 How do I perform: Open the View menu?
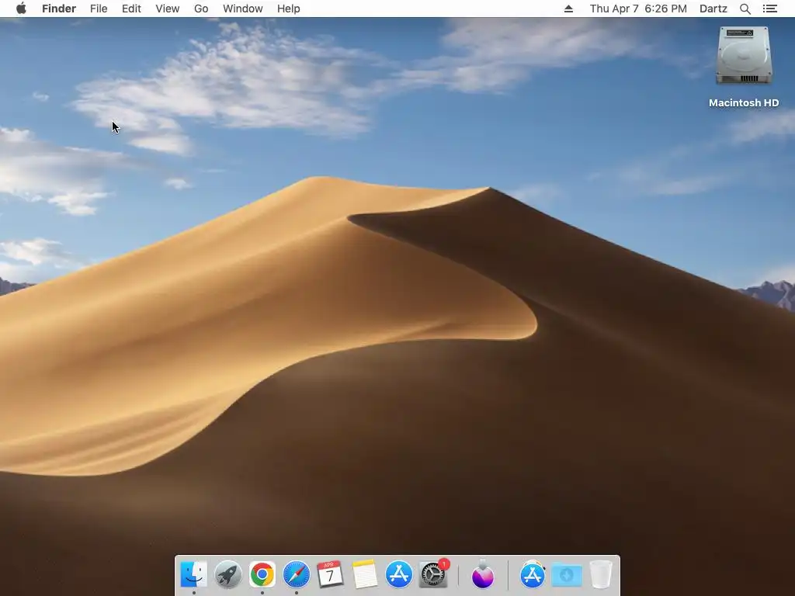click(168, 9)
